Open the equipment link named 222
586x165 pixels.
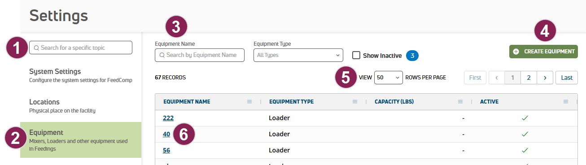(168, 118)
